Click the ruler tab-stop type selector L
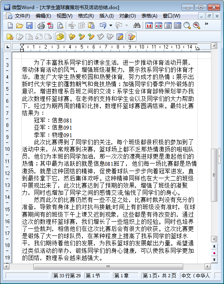 pos(8,47)
